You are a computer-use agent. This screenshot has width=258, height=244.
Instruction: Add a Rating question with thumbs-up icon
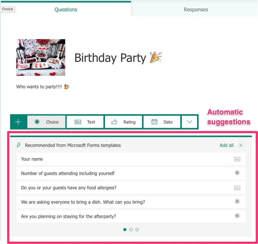pos(124,122)
